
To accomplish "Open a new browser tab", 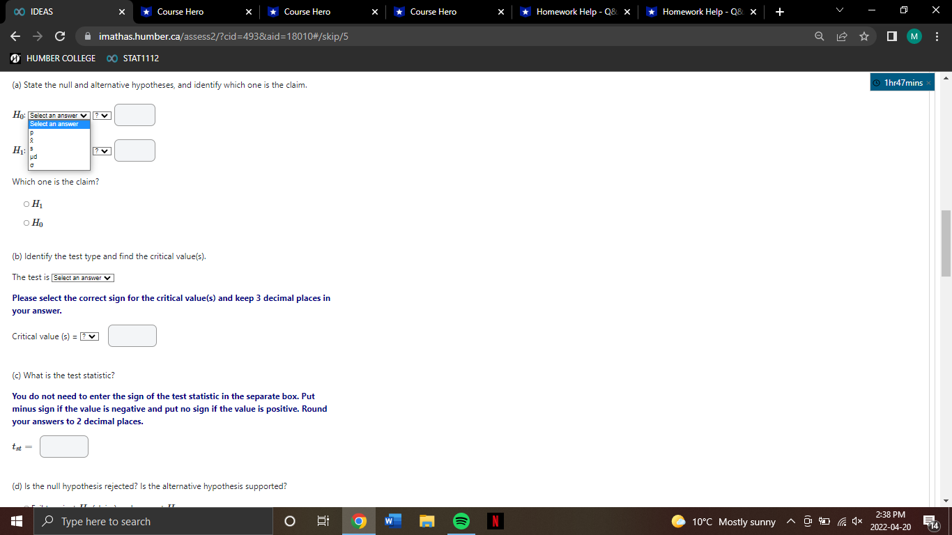I will (780, 12).
